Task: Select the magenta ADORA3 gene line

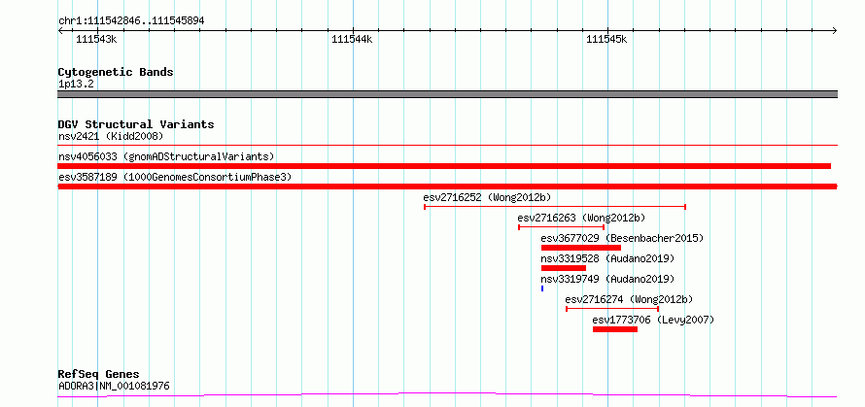Action: tap(447, 394)
